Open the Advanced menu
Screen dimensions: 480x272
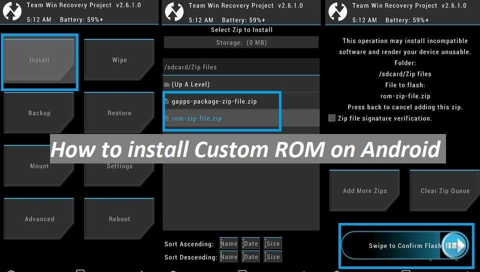click(x=39, y=219)
